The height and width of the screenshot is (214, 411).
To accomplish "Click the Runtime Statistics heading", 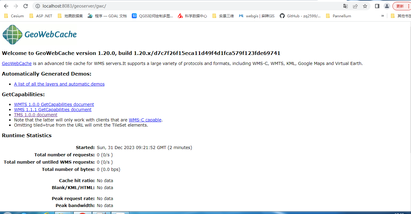I will (27, 135).
